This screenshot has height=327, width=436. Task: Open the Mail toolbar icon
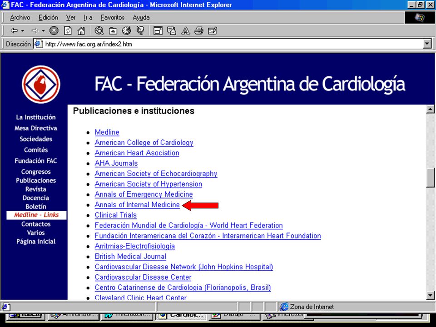click(x=172, y=30)
